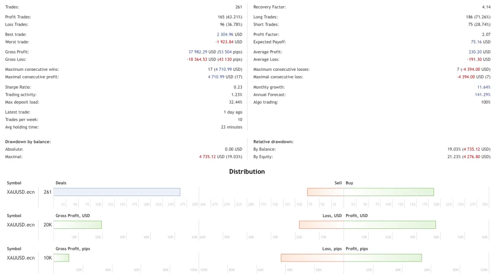This screenshot has width=495, height=277.
Task: Click XAUUSD.ecn symbol beside the 261 deals
Action: (x=21, y=192)
